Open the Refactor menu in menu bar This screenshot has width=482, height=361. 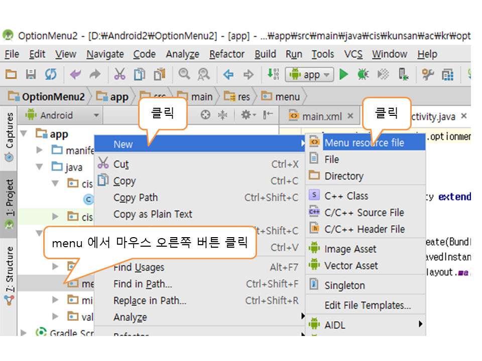click(x=226, y=54)
